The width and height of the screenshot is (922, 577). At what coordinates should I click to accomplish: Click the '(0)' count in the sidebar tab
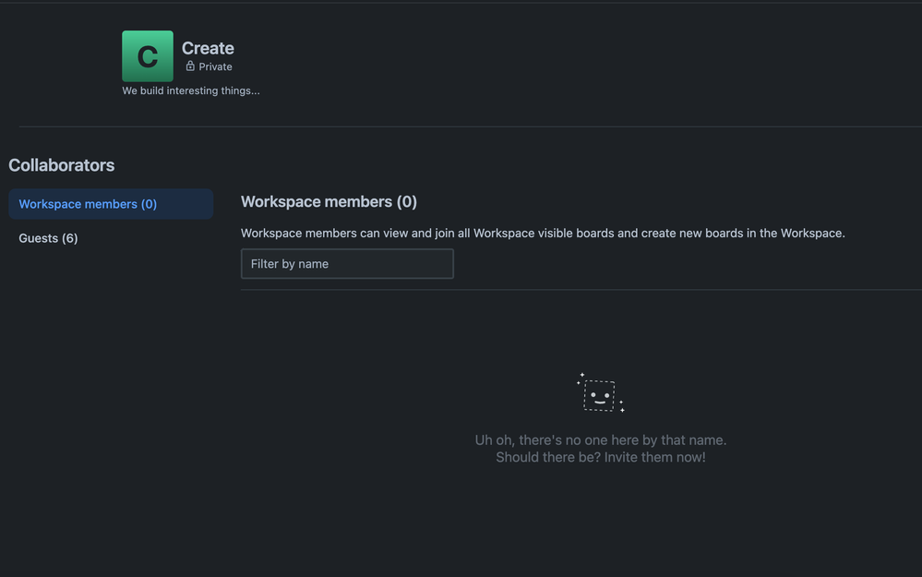pyautogui.click(x=149, y=204)
